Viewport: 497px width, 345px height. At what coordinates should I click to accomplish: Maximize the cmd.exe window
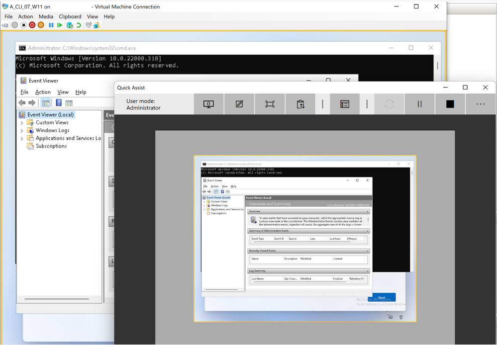click(x=411, y=48)
